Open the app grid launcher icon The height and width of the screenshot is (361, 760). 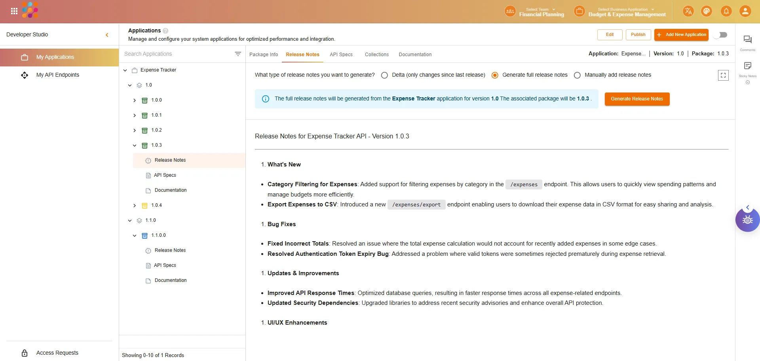pos(14,11)
